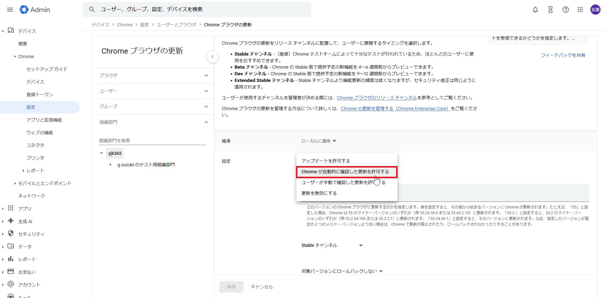Viewport: 605px width, 298px height.
Task: Expand the グループ section
Action: 153,106
